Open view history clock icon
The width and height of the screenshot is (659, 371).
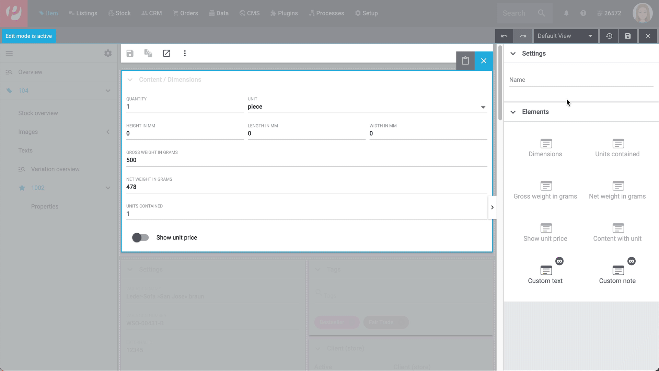[x=609, y=36]
